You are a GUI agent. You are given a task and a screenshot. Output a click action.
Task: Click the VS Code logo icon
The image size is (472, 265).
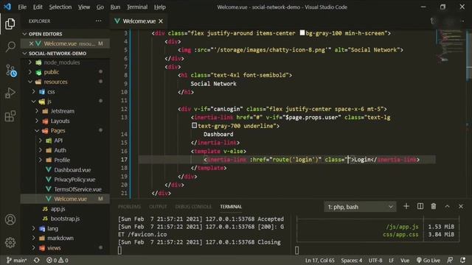click(7, 7)
